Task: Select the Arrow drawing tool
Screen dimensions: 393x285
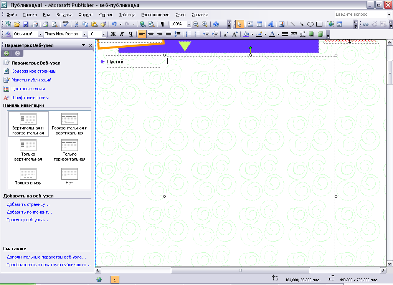Action: click(x=301, y=24)
